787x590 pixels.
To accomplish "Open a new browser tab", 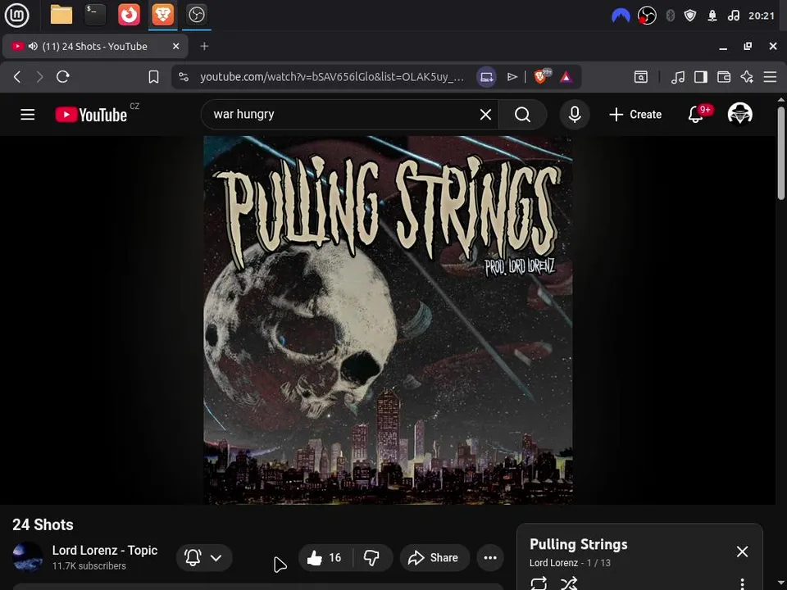I will [204, 46].
